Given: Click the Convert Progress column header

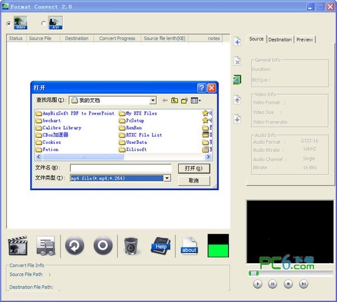Looking at the screenshot, I should tap(117, 38).
